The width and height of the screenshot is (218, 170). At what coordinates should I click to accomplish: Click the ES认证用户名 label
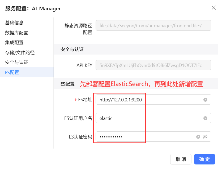[78, 118]
